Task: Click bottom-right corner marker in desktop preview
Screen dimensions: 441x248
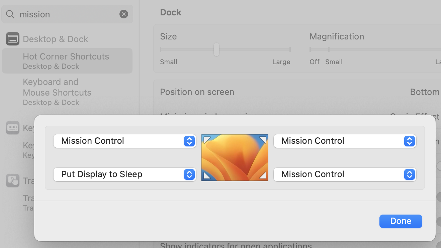Action: coord(263,175)
